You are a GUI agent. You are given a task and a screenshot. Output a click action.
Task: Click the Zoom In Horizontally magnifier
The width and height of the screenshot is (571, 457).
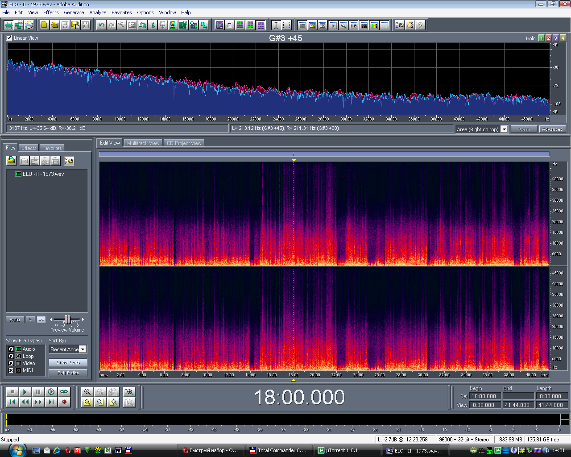[87, 392]
